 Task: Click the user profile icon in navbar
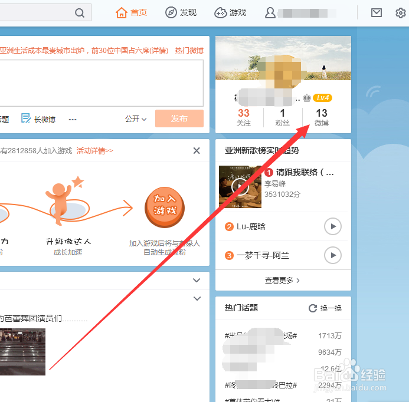click(x=270, y=12)
